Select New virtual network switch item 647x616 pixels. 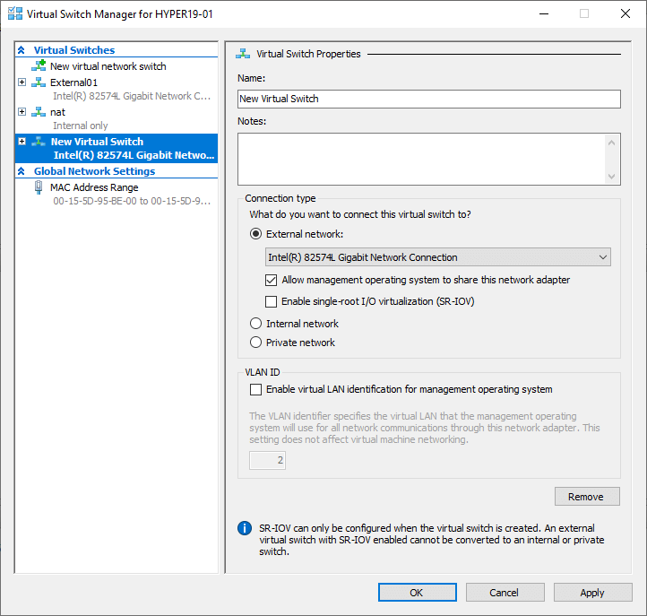(108, 66)
